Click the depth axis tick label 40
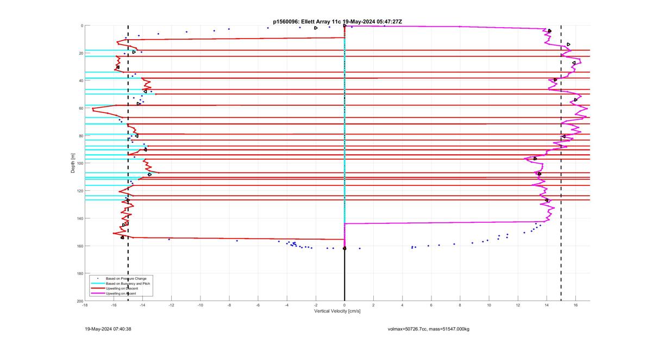 click(x=80, y=80)
